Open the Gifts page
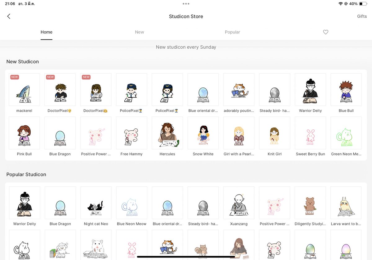The width and height of the screenshot is (372, 260). pos(362,16)
